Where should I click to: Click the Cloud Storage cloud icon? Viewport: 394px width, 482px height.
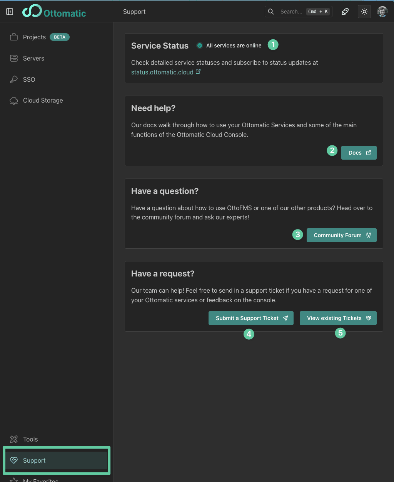coord(14,101)
